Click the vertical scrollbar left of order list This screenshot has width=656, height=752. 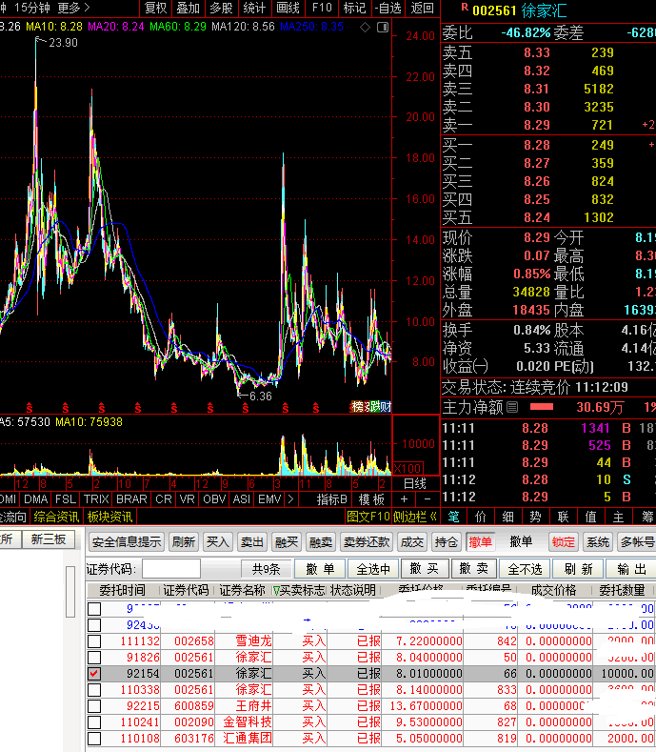point(70,591)
